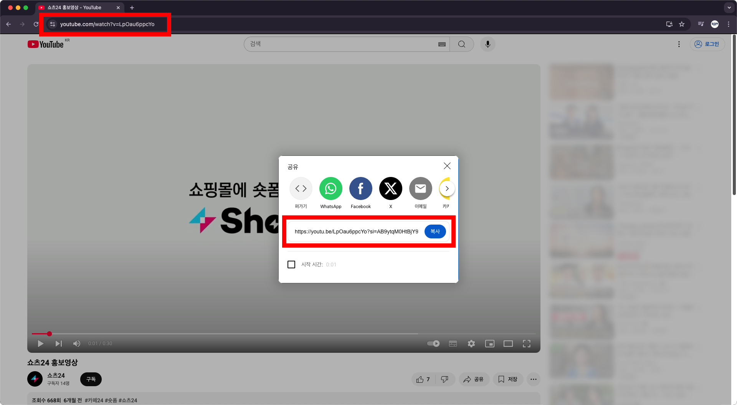Start voice search with microphone
Screen dimensions: 737x405
(488, 44)
